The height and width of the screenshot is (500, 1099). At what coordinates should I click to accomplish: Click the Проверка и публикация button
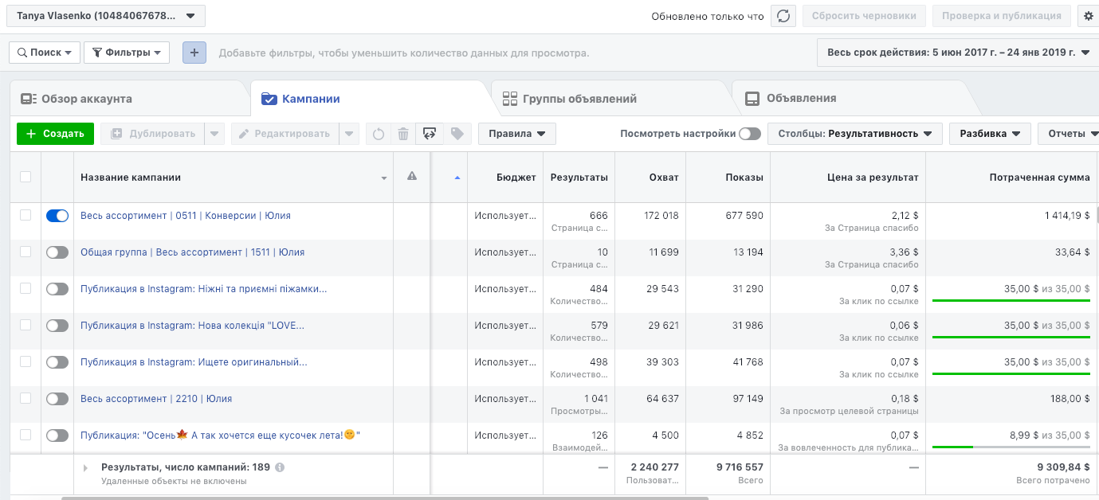point(1002,16)
